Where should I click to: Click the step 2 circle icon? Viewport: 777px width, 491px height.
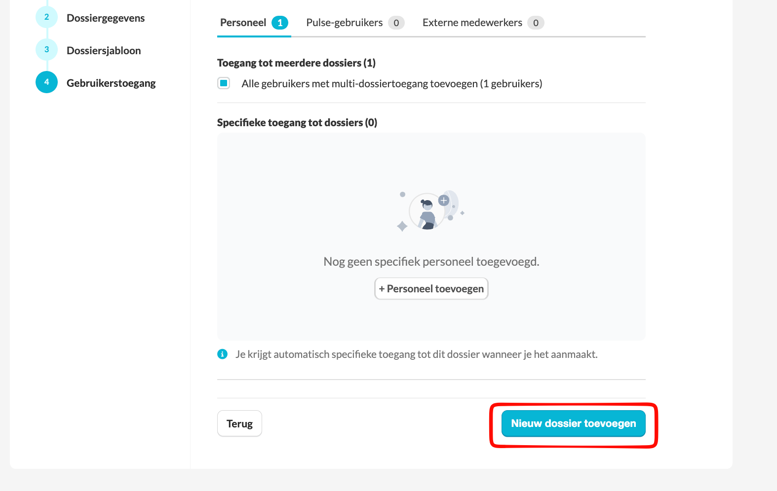[47, 17]
